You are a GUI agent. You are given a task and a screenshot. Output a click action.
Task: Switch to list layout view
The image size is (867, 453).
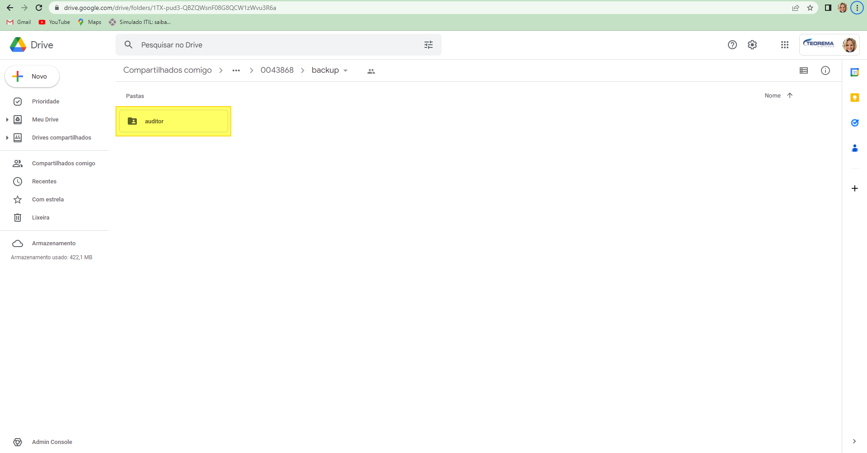click(804, 70)
